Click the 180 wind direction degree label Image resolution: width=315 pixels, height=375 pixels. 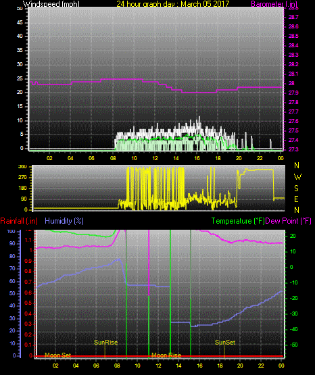pos(22,189)
